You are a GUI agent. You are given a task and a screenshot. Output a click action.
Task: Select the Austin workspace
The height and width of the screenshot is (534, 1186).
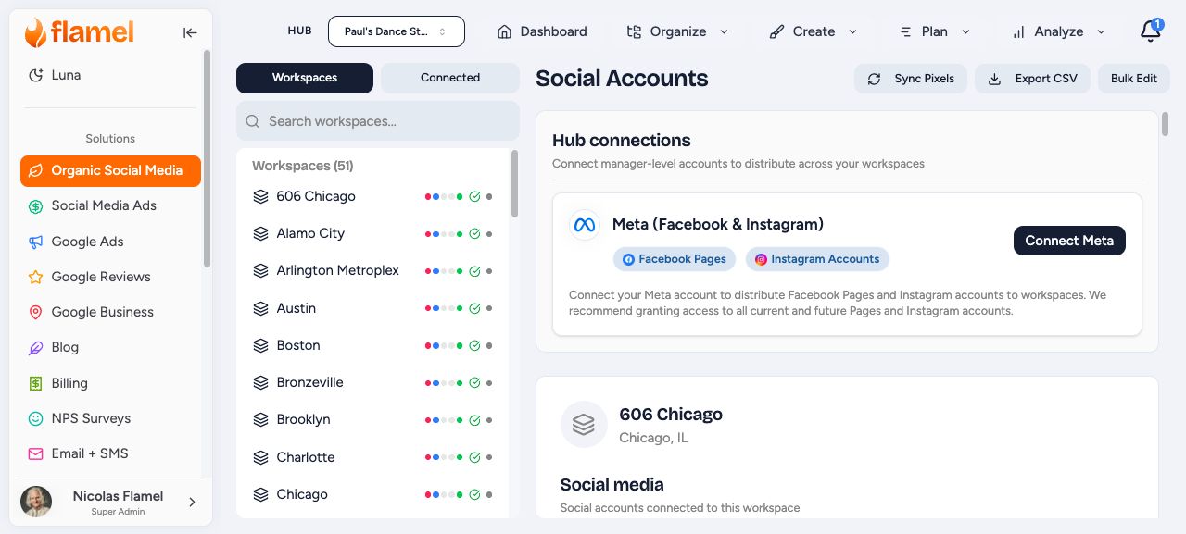click(x=372, y=308)
